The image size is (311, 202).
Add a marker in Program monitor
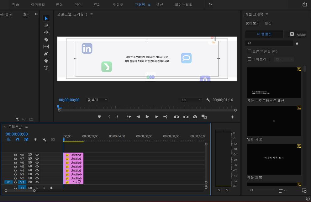(99, 117)
